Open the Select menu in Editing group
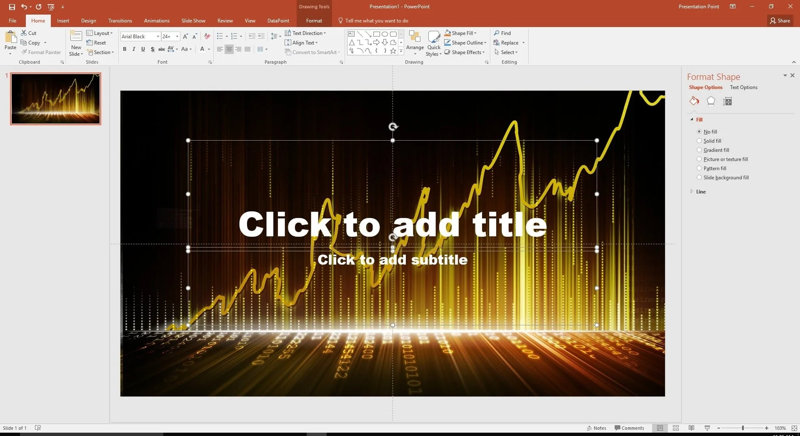 click(x=507, y=52)
